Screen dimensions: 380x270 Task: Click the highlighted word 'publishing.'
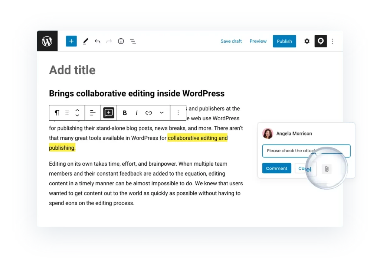click(x=62, y=148)
